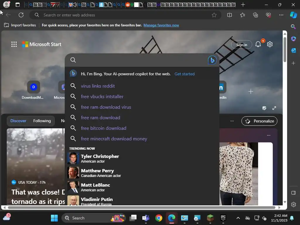Select suggestion 'free bitcoin download'
Image resolution: width=300 pixels, height=225 pixels.
click(142, 128)
